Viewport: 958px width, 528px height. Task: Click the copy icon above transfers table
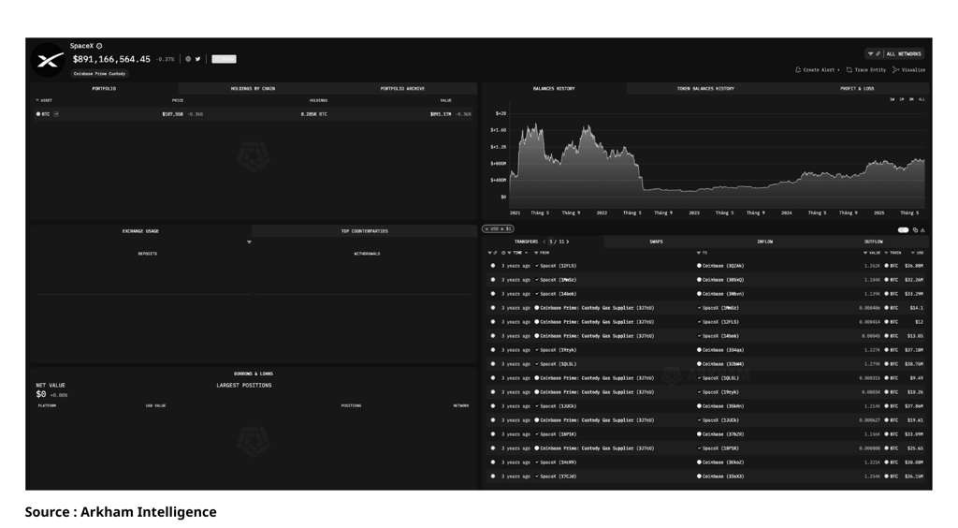[x=915, y=229]
